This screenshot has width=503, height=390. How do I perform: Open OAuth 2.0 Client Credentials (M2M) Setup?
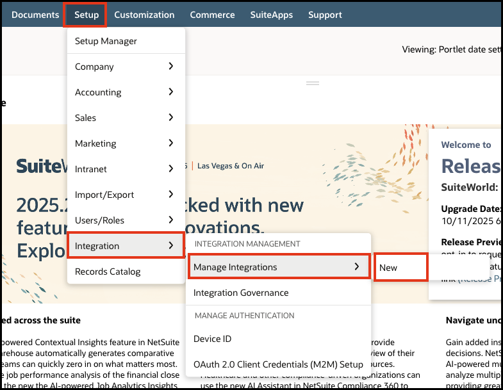tap(278, 364)
